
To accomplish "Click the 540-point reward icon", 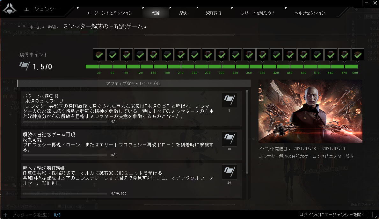I will click(331, 55).
